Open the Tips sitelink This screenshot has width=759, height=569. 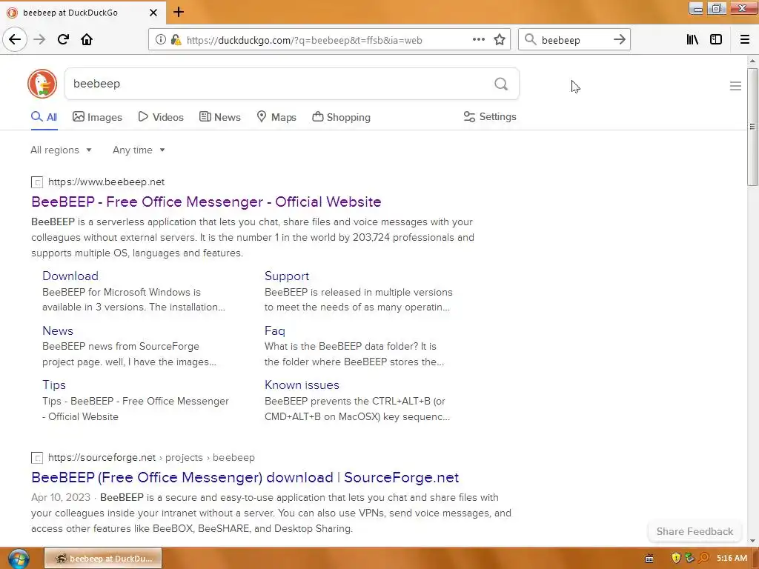(53, 385)
